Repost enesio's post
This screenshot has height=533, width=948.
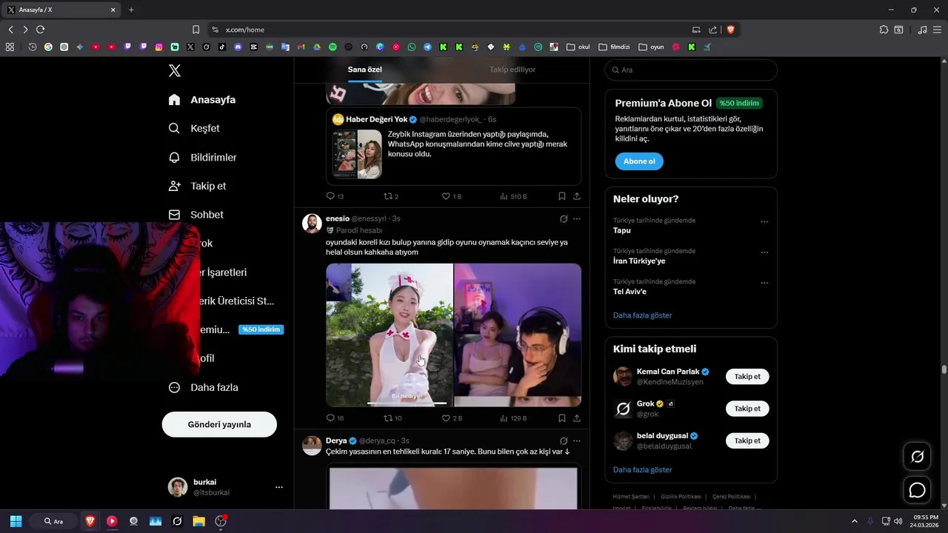[393, 418]
